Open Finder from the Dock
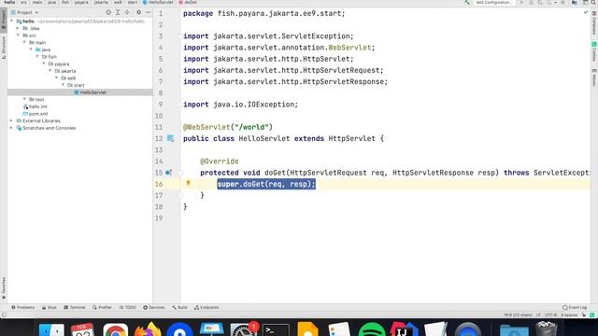Screen dimensions: 598x336 (x=51, y=329)
